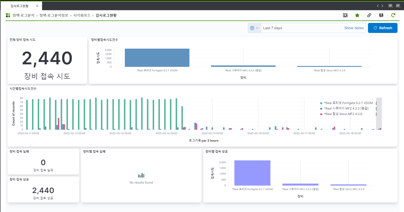Click blue color dot for 시큐아이 legend
Image resolution: width=404 pixels, height=212 pixels.
pyautogui.click(x=321, y=109)
